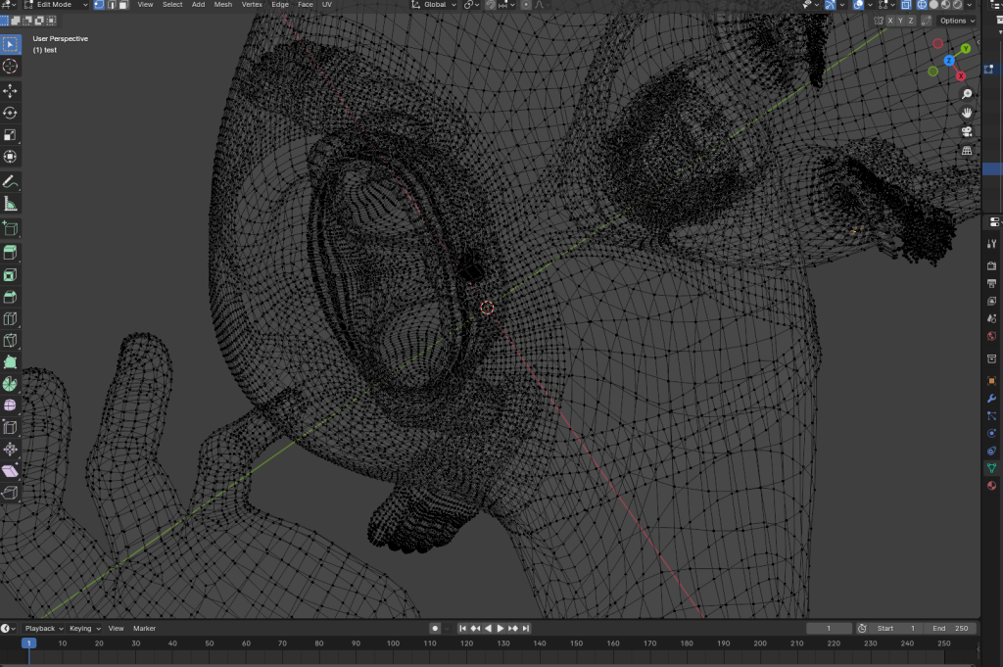
Task: Select the Edge Slide tool
Action: [x=10, y=427]
